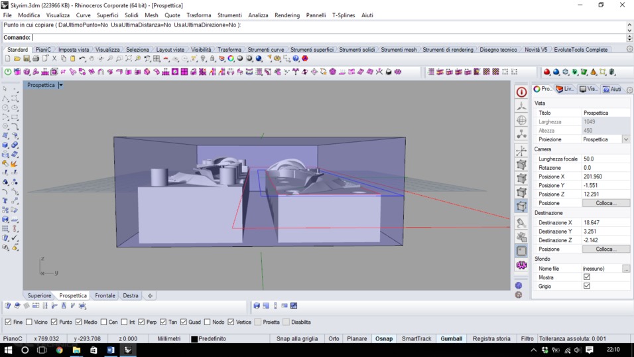Click the green power icon in T-Splines toolbar

tap(8, 72)
